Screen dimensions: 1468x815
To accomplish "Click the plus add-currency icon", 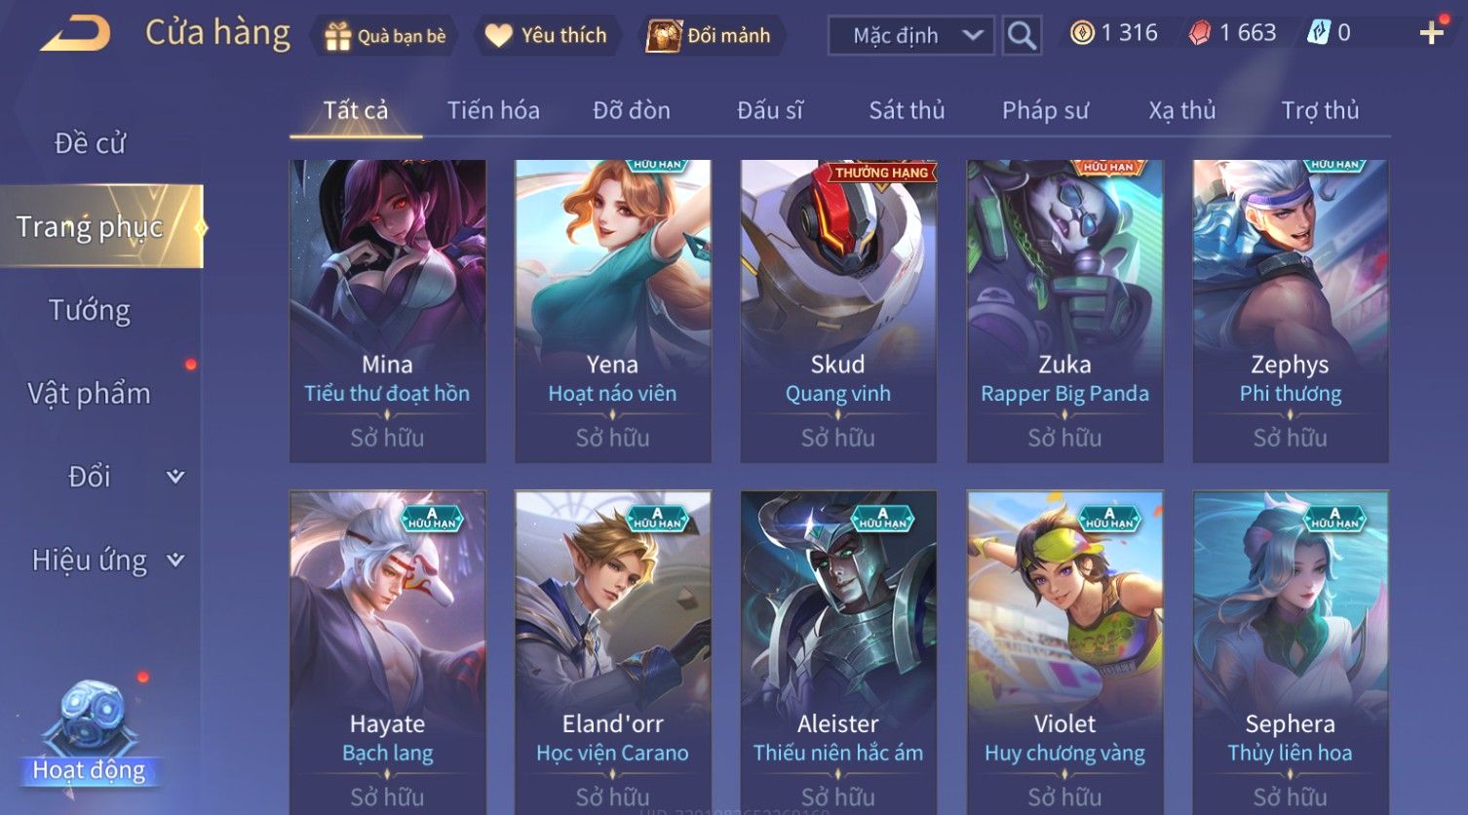I will (1431, 34).
